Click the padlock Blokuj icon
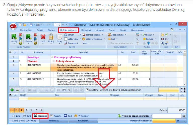This screenshot has height=129, width=193. coord(51,37)
